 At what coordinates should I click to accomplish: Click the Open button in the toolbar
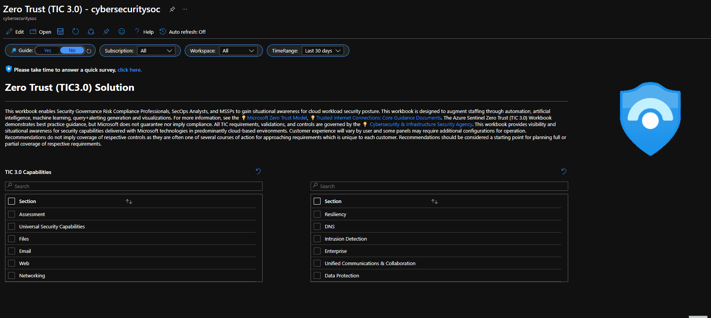[x=41, y=32]
